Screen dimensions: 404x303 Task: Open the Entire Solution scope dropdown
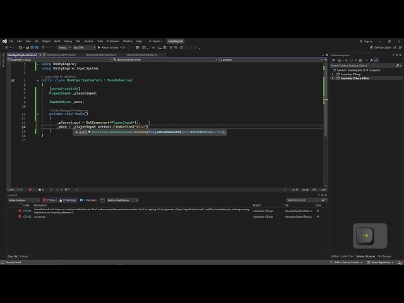(x=23, y=200)
